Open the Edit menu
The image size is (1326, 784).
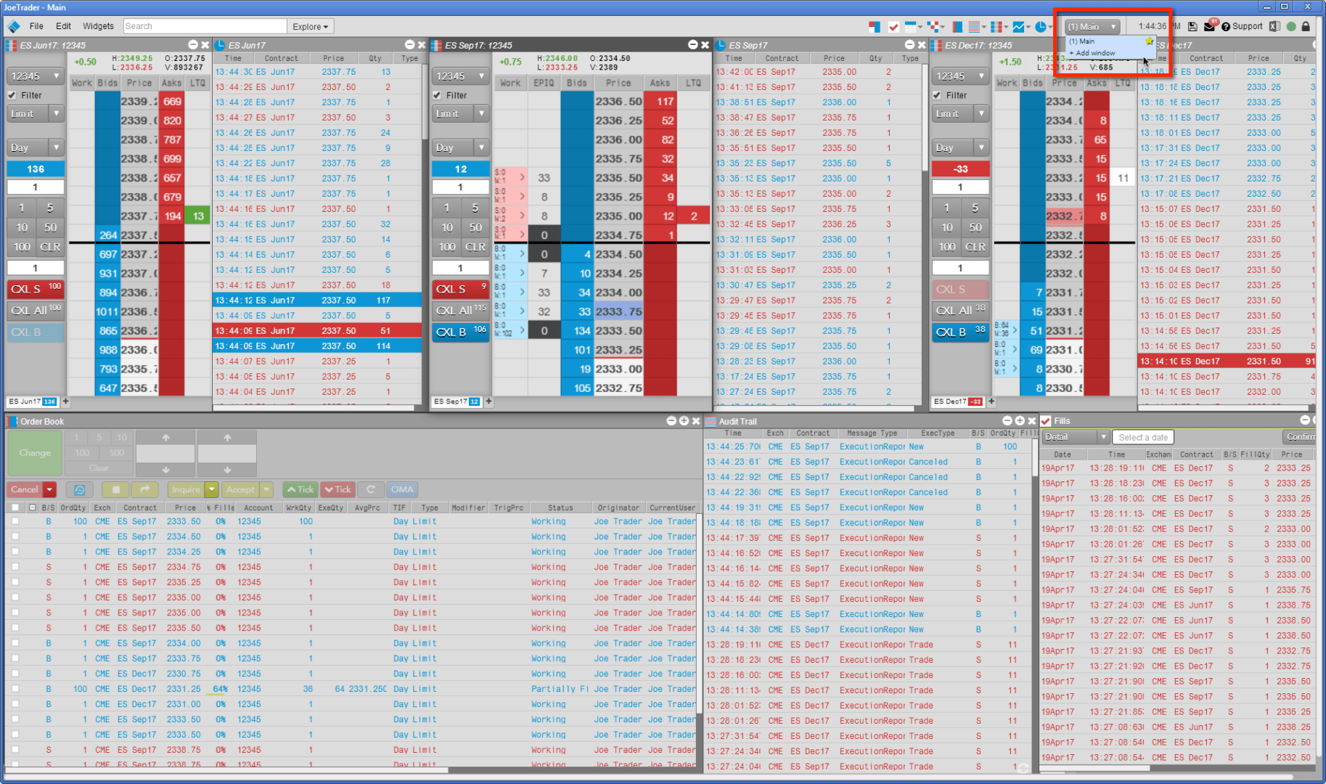[x=64, y=26]
